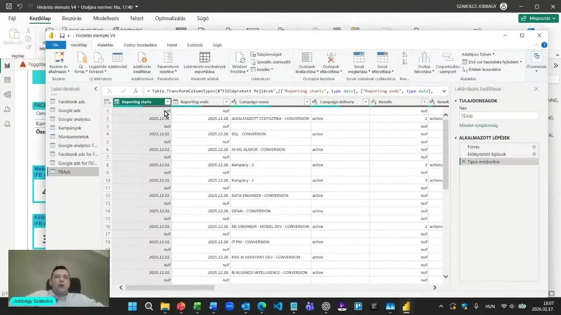Screen dimensions: 561x315
Task: Select Google analytics query
Action: click(74, 119)
